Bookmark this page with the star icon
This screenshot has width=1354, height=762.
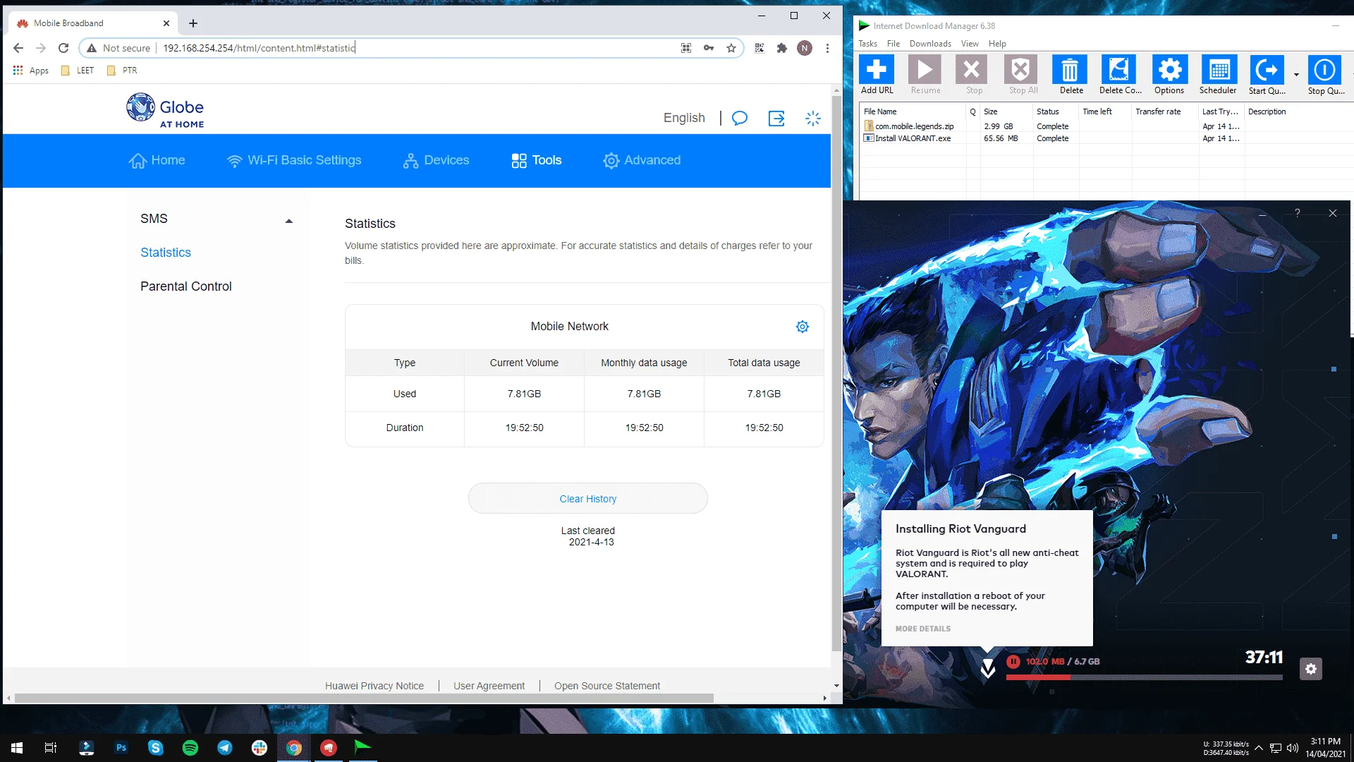coord(731,48)
